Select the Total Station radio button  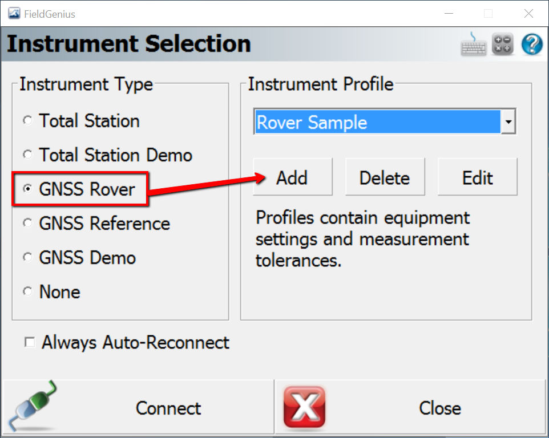point(27,121)
